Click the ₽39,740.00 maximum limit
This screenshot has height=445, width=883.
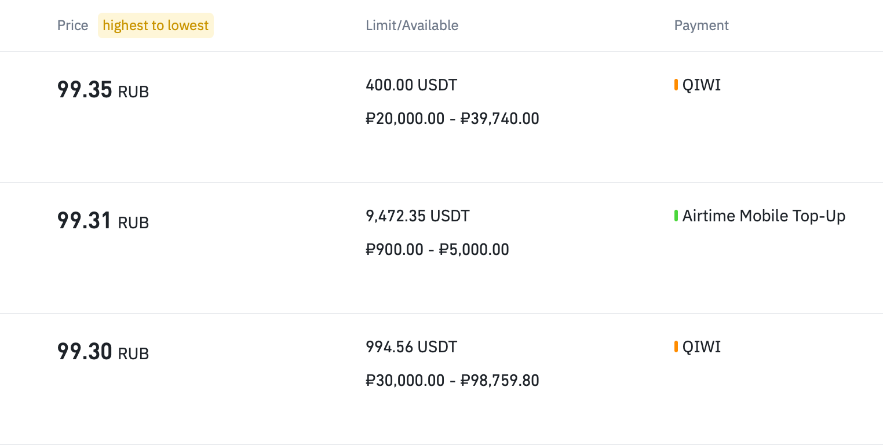point(500,119)
